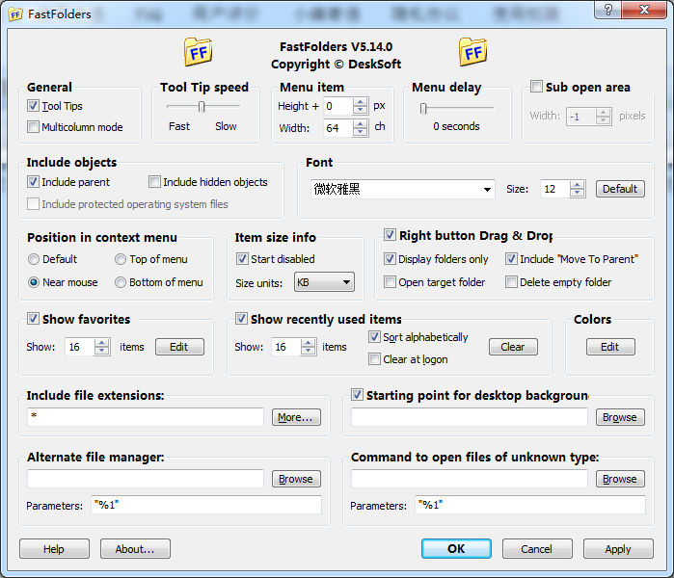This screenshot has width=674, height=578.
Task: Open the Size units KB dropdown
Action: pyautogui.click(x=324, y=282)
